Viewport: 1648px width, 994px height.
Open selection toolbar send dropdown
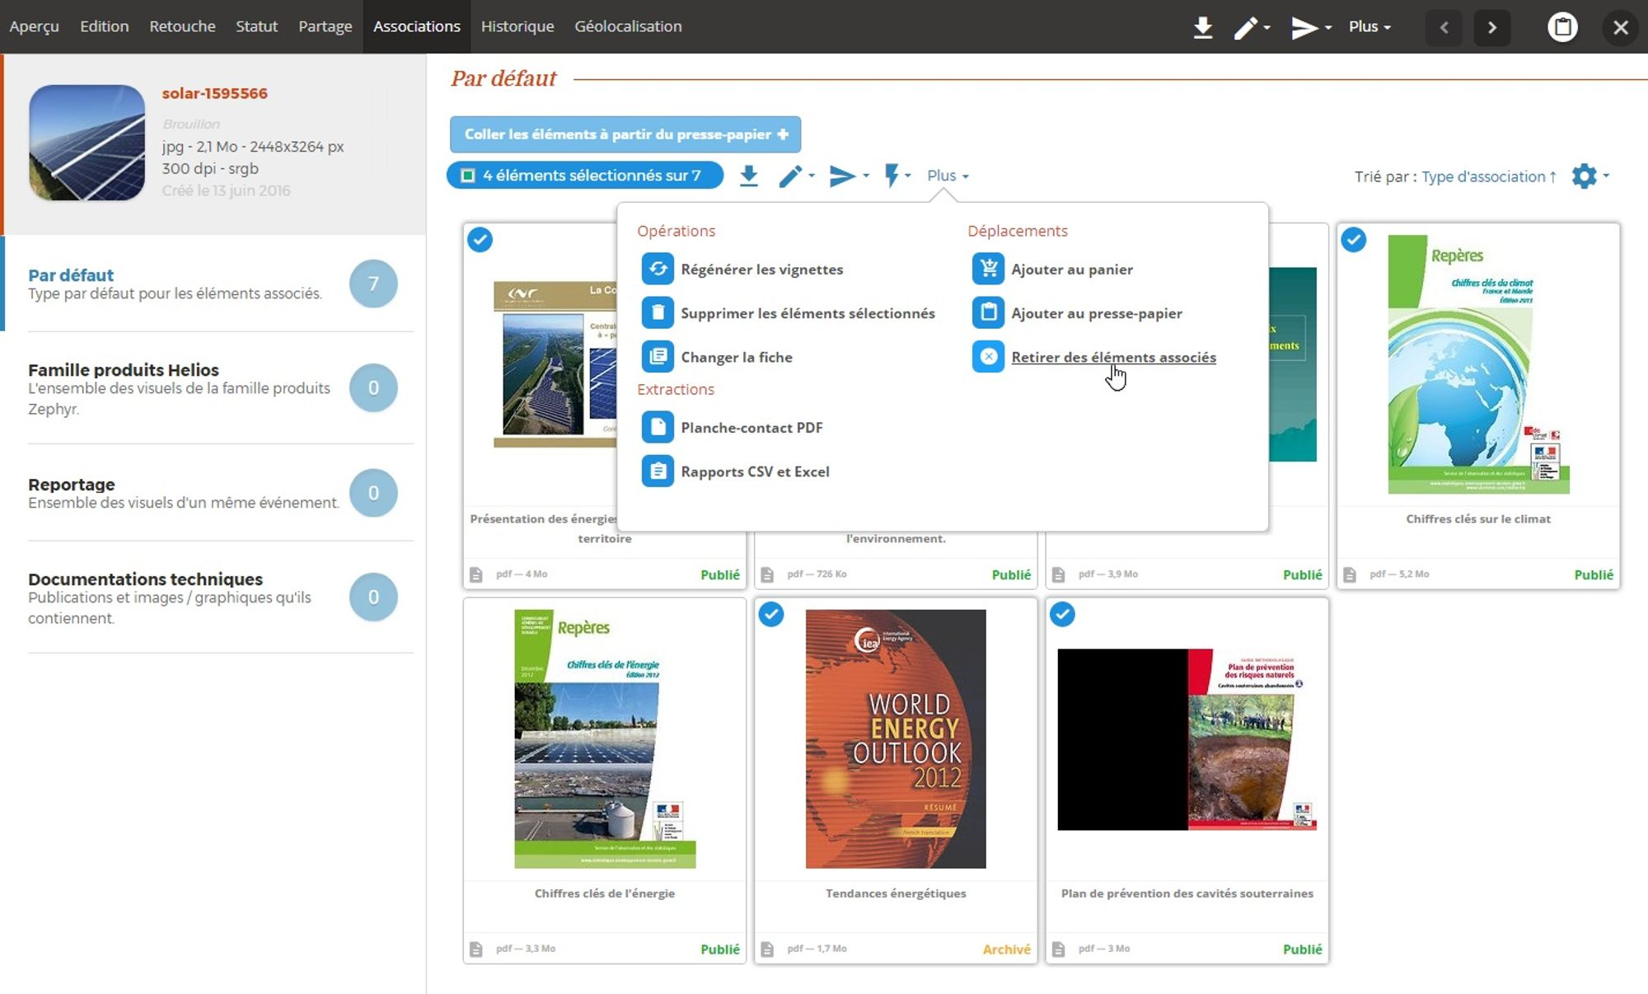[849, 176]
